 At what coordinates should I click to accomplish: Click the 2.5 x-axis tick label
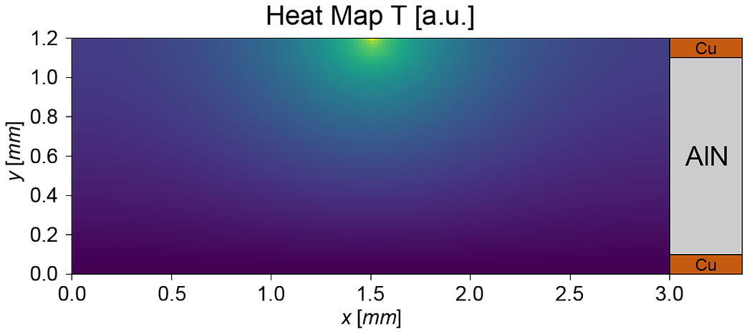click(570, 293)
